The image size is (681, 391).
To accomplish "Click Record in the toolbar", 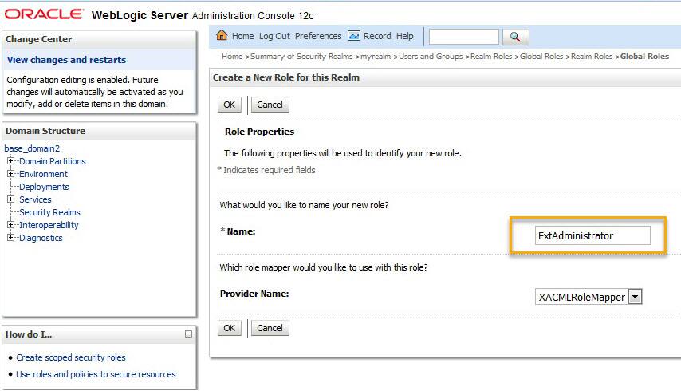I will (377, 36).
